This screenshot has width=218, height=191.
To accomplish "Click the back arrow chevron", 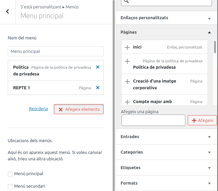I will 8,12.
